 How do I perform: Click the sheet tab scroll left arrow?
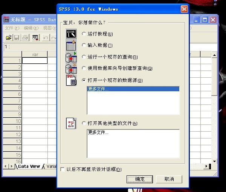pos(5,166)
